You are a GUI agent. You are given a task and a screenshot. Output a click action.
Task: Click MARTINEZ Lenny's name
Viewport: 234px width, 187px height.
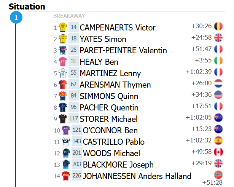[110, 74]
